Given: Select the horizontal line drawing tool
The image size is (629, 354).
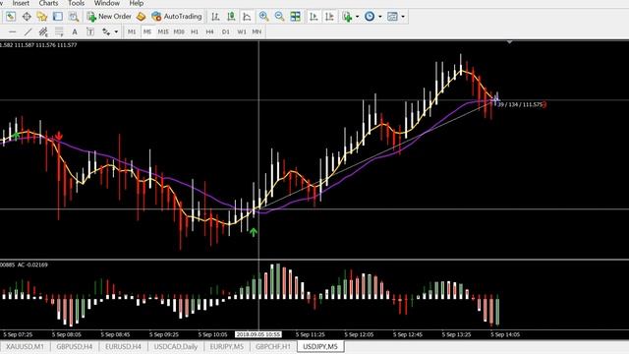Looking at the screenshot, I should 13,31.
